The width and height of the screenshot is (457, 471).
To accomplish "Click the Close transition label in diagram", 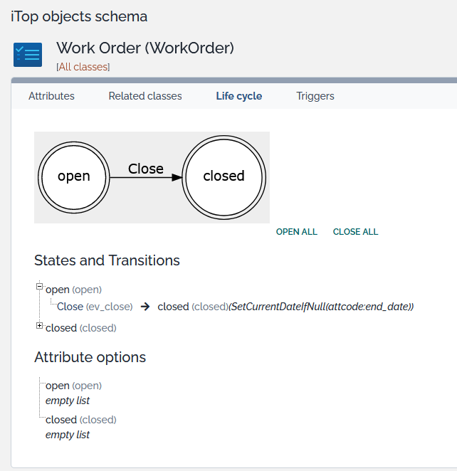I will 146,169.
